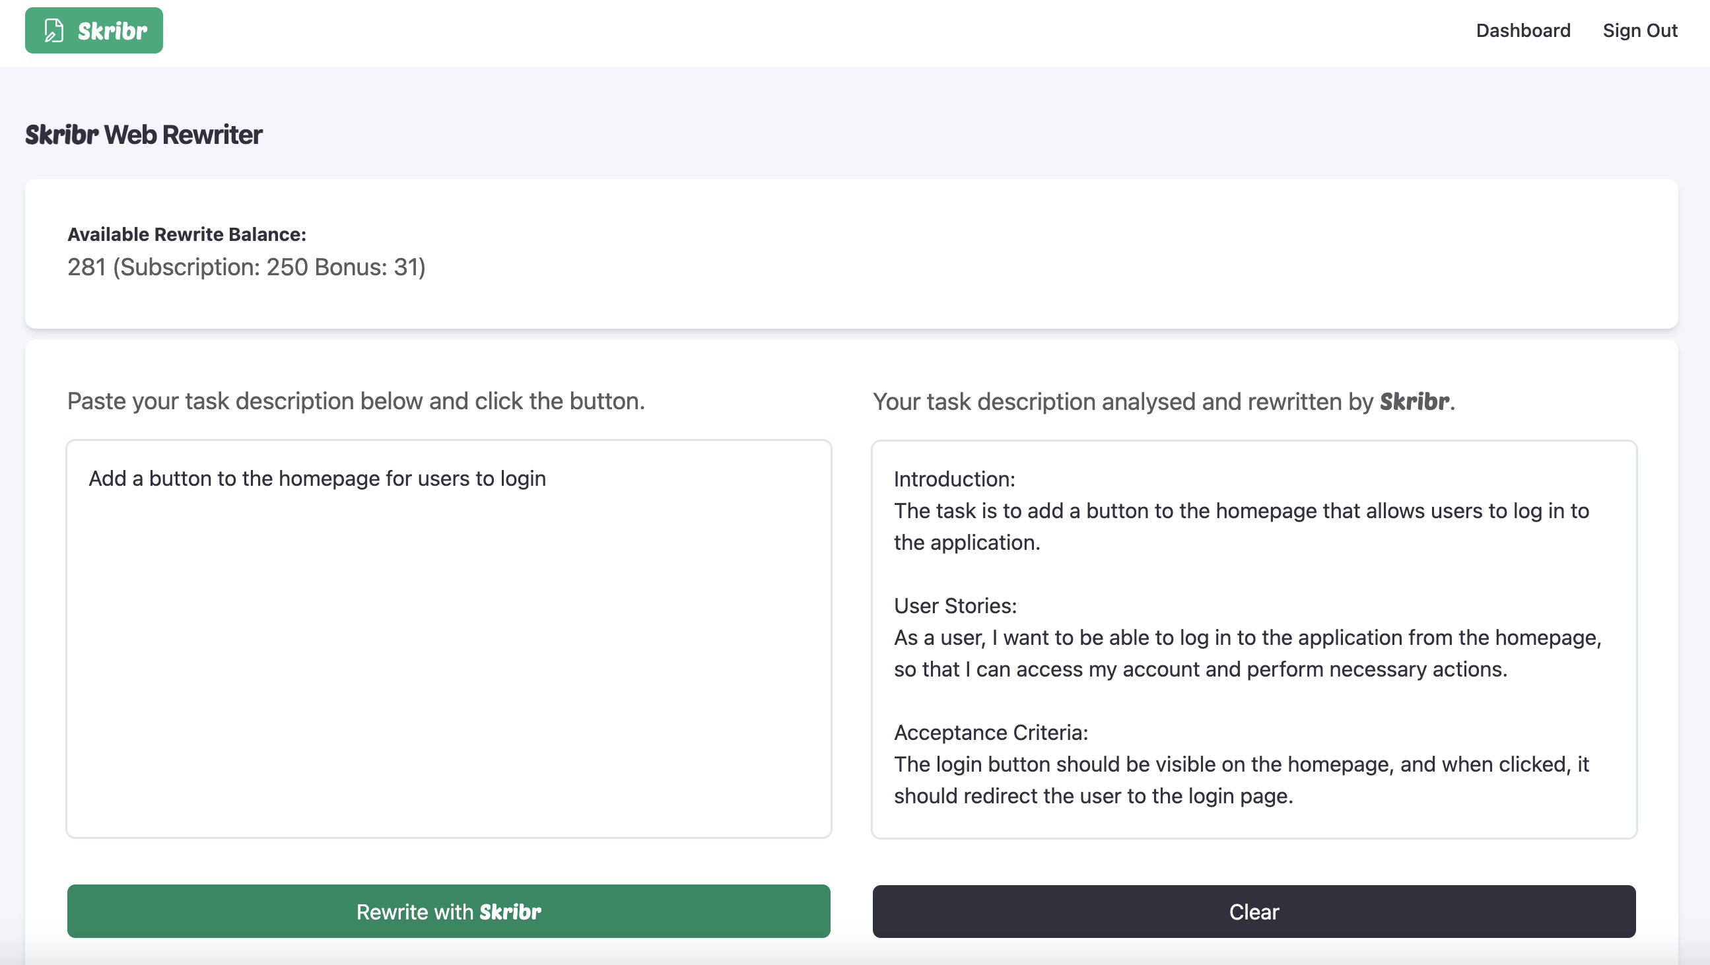Select the balance value 281 (Subscription: 250 Bonus: 31)
The height and width of the screenshot is (965, 1710).
pyautogui.click(x=246, y=267)
